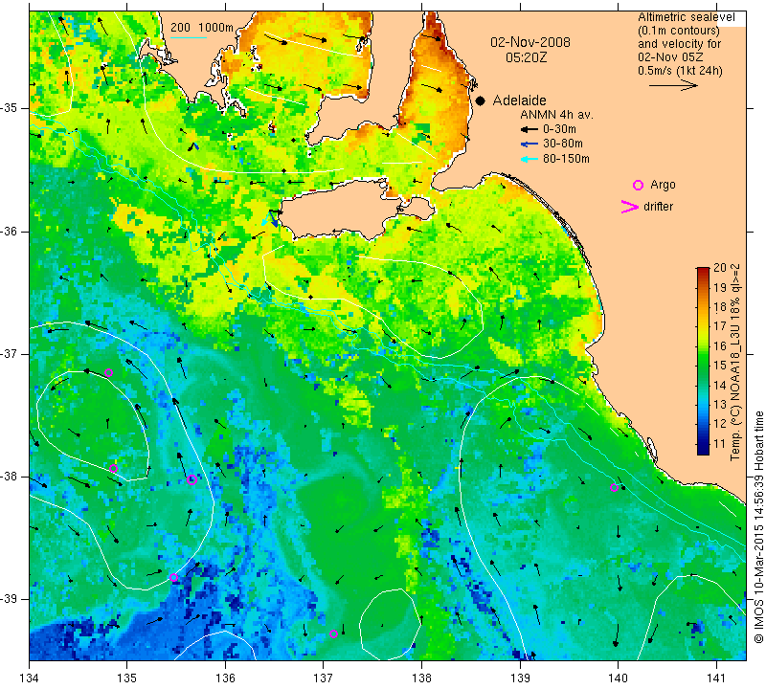This screenshot has height=689, width=766.
Task: Click the latitude axis label -37
Action: tap(9, 353)
